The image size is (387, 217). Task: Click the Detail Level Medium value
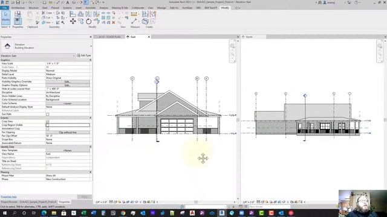coord(68,74)
